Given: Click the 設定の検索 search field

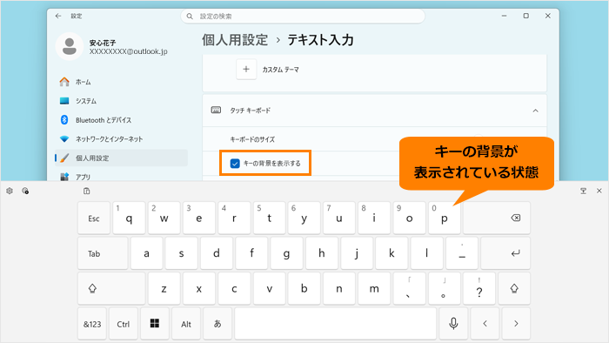Looking at the screenshot, I should [x=303, y=17].
